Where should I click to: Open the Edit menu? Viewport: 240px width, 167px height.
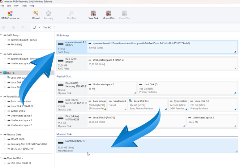[x=9, y=6]
